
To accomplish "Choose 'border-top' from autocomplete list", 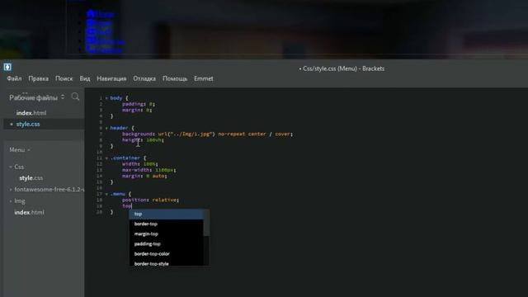I will [167, 224].
